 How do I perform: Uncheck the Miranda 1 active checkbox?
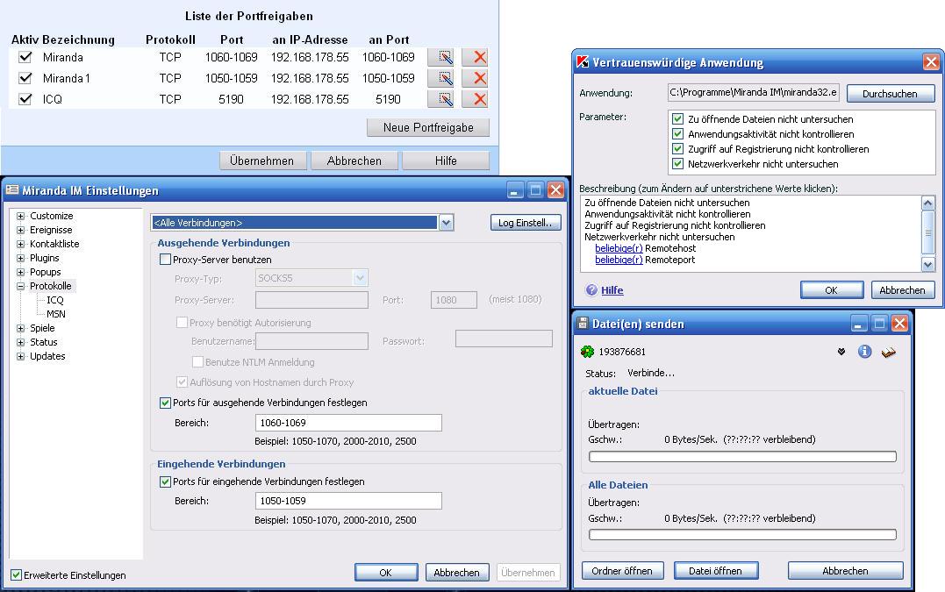tap(25, 78)
